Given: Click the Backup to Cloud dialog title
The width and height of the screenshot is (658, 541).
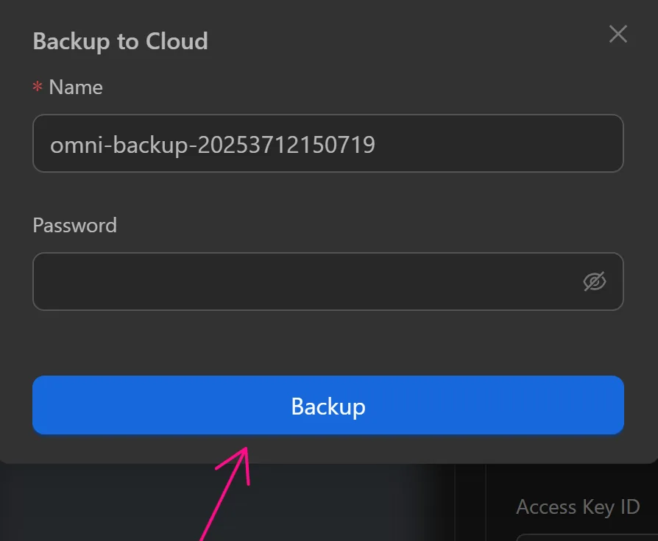Looking at the screenshot, I should point(119,41).
